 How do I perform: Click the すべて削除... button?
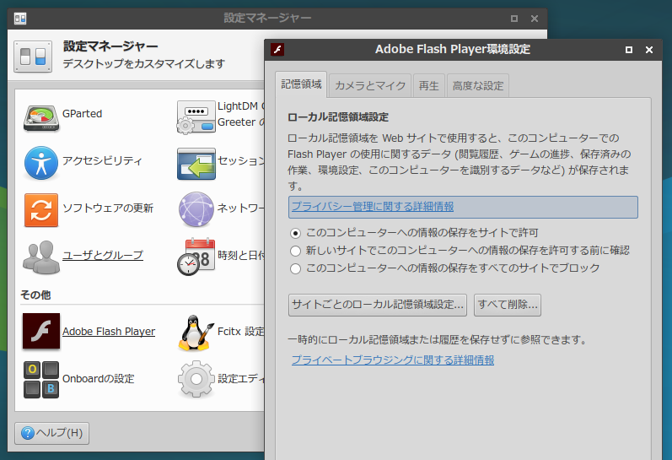point(508,305)
